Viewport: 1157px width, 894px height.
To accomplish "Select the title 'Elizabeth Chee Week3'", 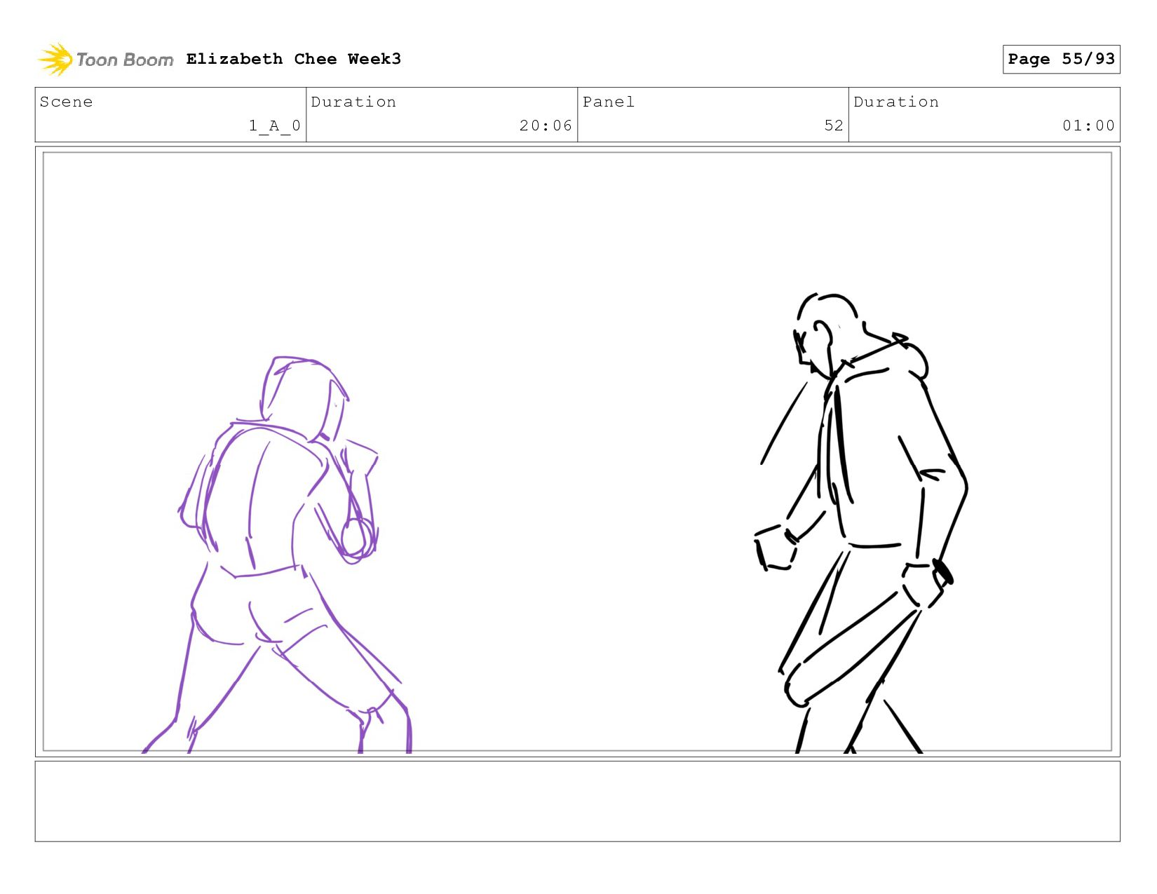I will click(294, 59).
